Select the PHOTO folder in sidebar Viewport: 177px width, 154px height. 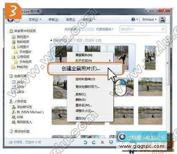pos(22,67)
